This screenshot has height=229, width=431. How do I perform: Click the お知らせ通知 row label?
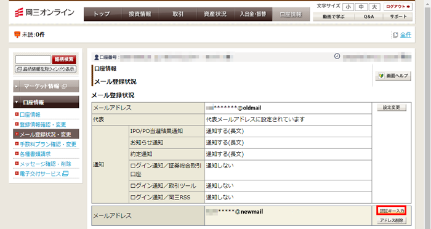click(147, 143)
